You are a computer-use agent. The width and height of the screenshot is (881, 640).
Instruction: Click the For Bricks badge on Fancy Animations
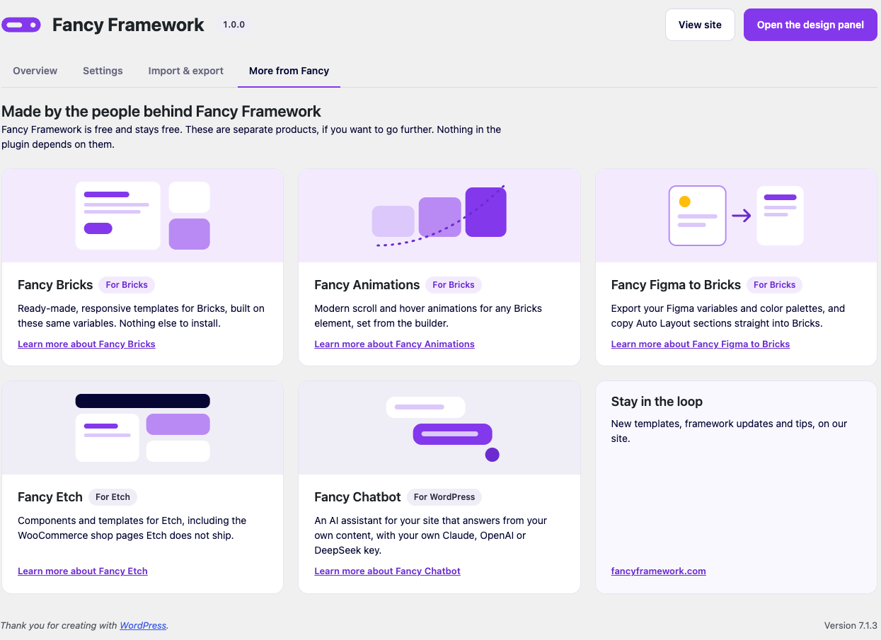click(454, 285)
